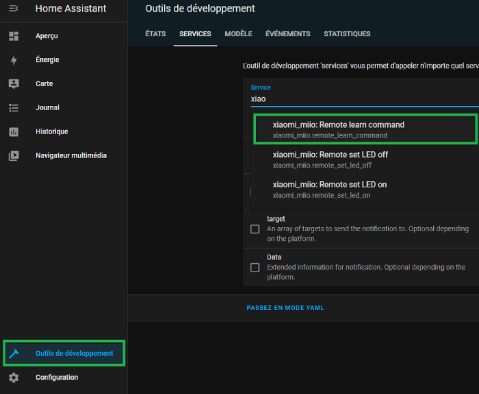Open the Statistiques tab
Screen dimensions: 479x394
pyautogui.click(x=347, y=34)
